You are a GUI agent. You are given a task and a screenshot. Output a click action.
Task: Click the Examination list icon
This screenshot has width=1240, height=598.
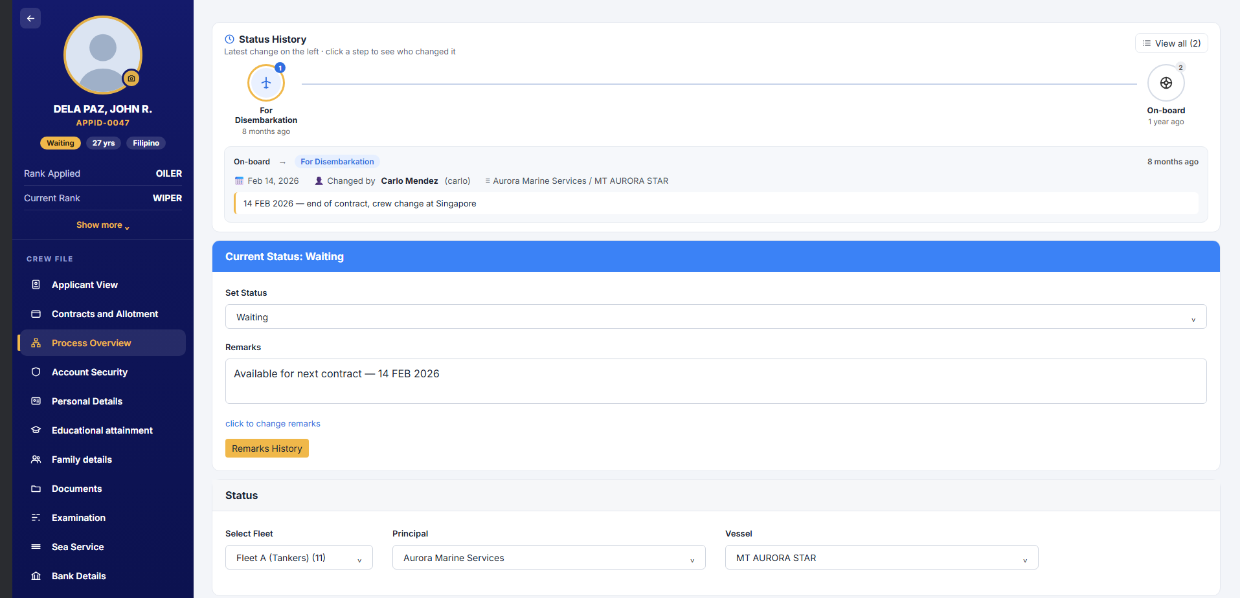pos(36,518)
